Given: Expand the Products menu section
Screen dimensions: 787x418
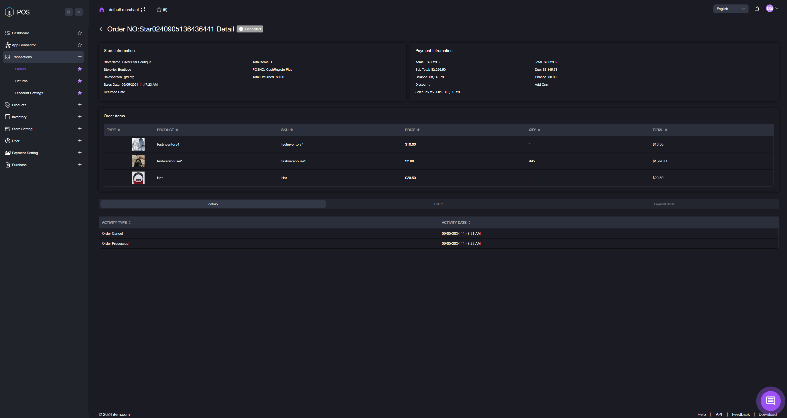Looking at the screenshot, I should [80, 105].
